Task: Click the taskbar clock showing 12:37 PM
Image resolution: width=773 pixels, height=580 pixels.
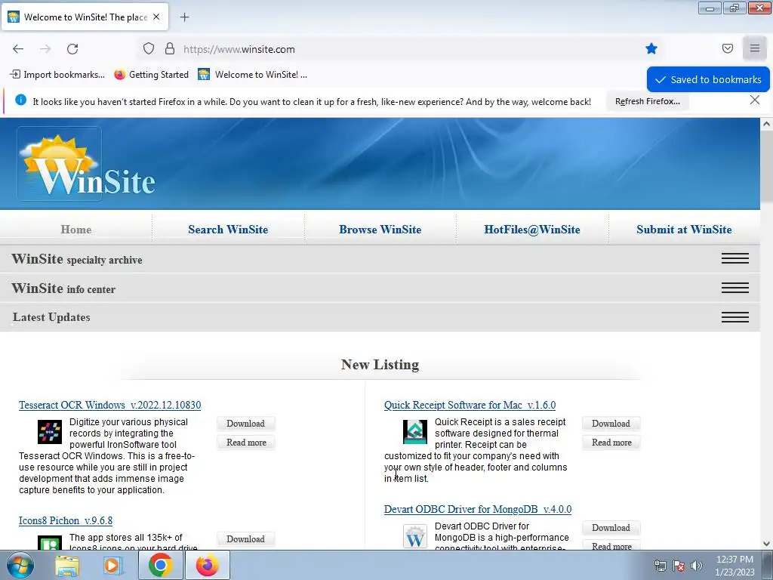Action: [x=735, y=566]
